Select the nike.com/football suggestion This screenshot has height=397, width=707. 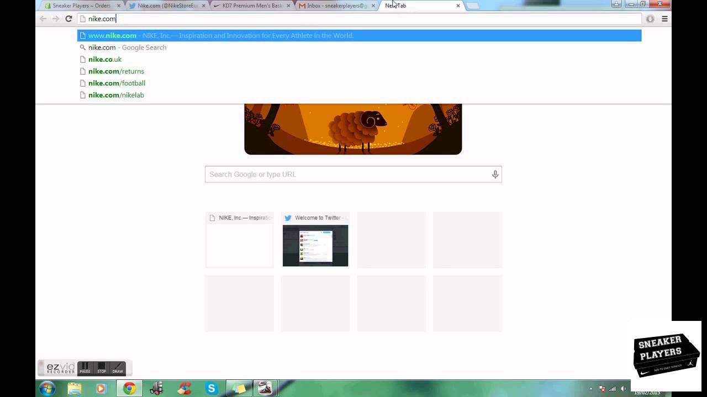(359, 83)
